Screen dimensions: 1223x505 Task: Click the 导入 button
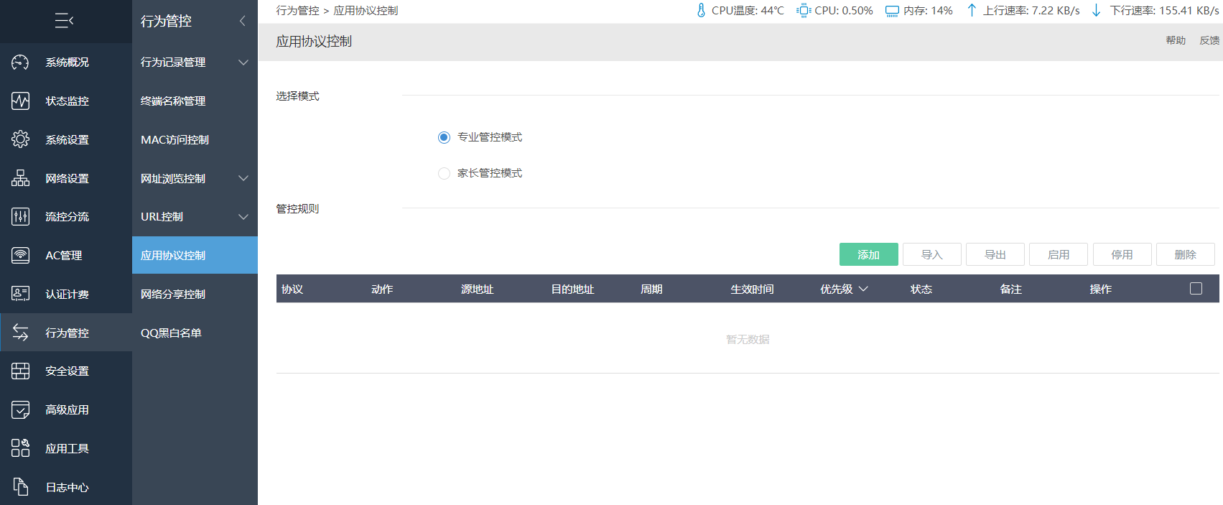931,254
